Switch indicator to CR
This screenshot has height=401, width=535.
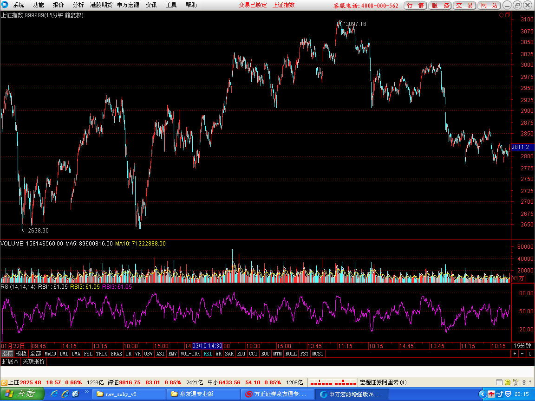pos(128,354)
